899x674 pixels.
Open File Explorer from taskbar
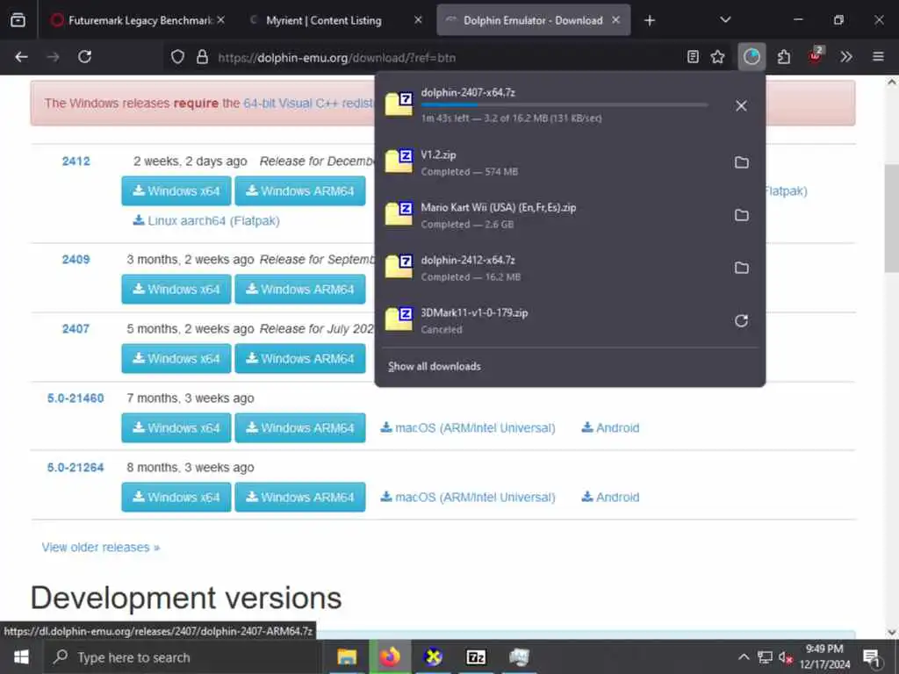(x=346, y=656)
